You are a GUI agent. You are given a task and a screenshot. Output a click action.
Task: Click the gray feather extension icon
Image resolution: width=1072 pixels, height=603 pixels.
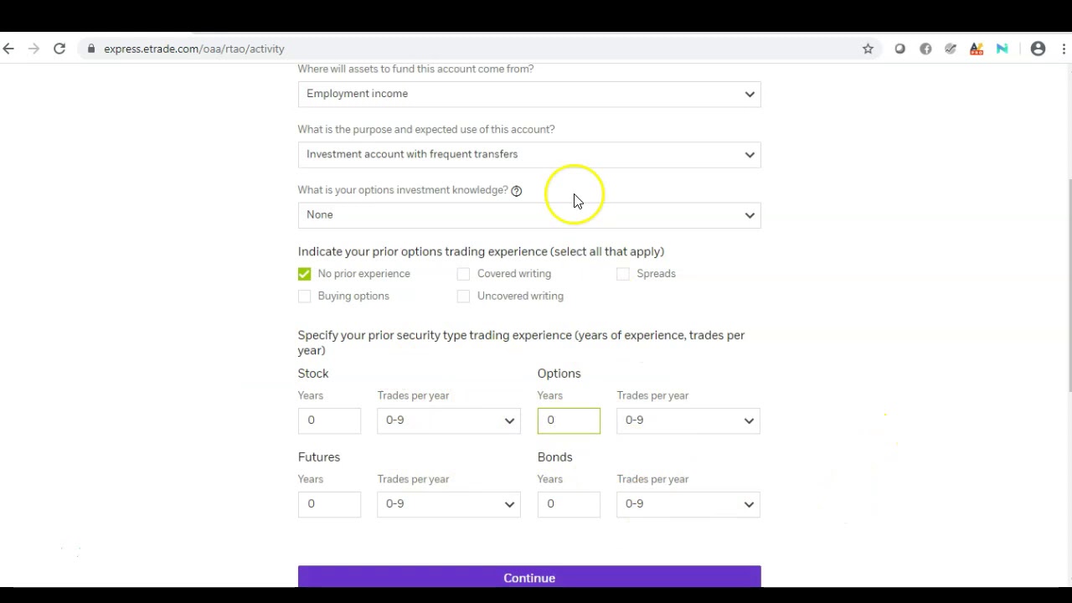tap(951, 49)
